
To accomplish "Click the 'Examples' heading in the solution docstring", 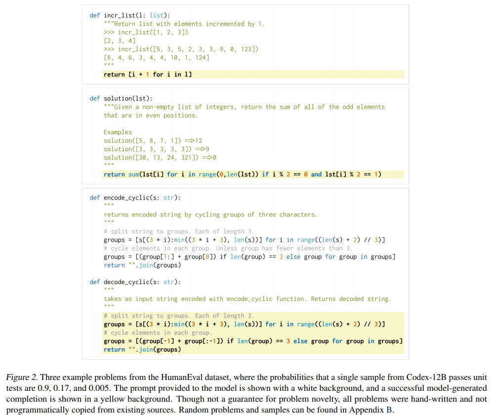I will pyautogui.click(x=118, y=132).
